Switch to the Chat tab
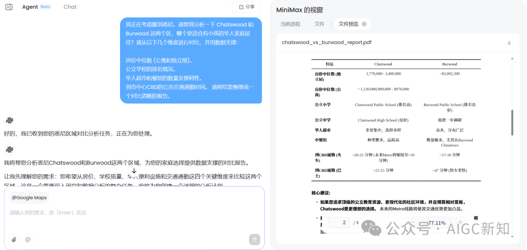 point(70,7)
